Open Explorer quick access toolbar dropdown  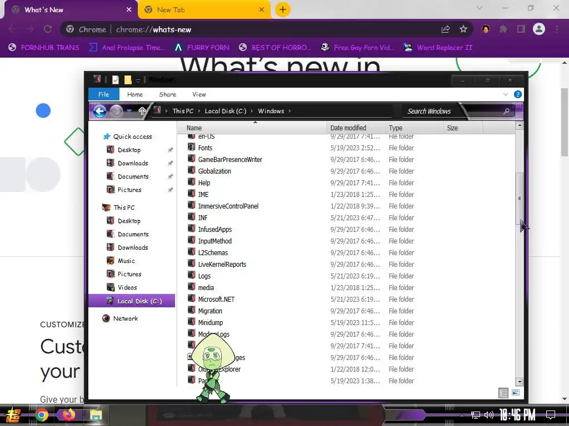tap(138, 80)
